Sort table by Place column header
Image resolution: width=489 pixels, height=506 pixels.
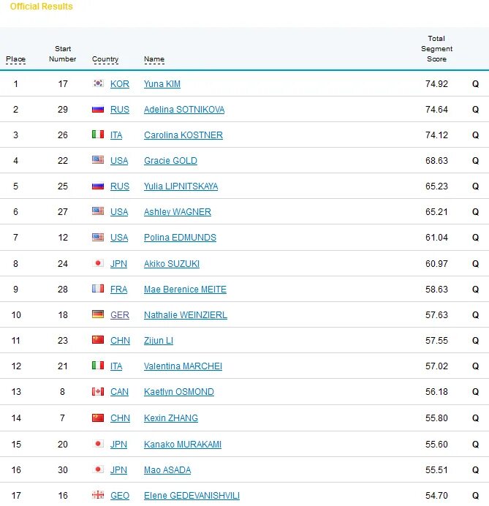(x=15, y=59)
